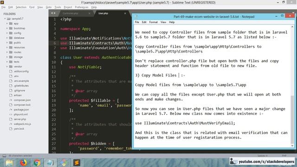297x167 pixels.
Task: Open .env.example file in sidebar
Action: click(21, 81)
